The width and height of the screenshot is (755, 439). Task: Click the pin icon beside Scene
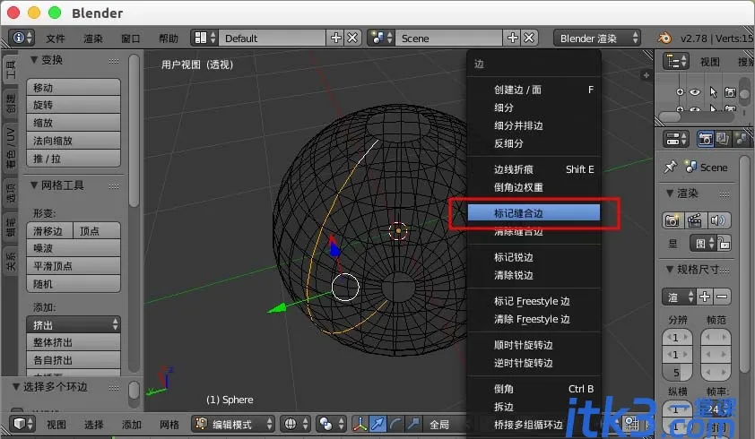(x=670, y=167)
